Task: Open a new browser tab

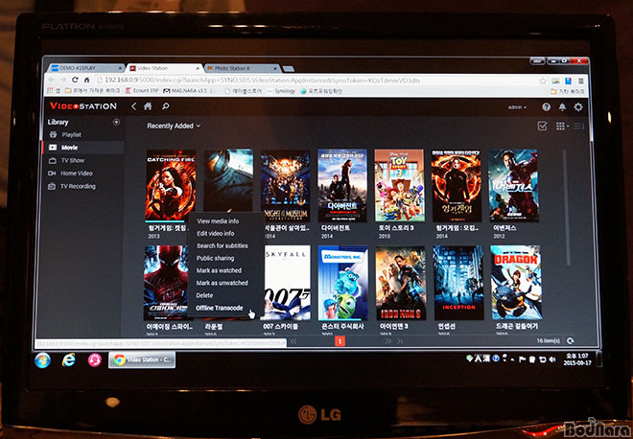Action: pos(289,69)
